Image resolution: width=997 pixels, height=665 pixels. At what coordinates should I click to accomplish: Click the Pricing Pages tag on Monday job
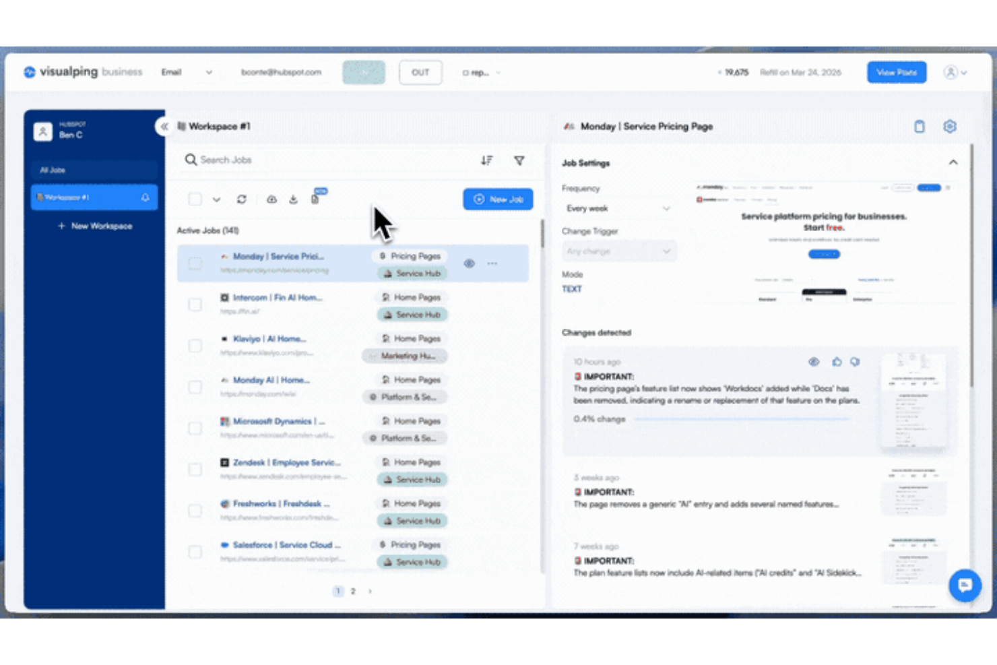tap(410, 256)
